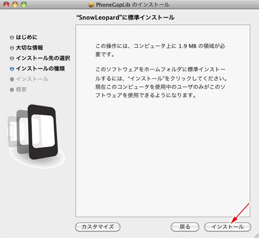Click the bullet beside 大切な情報

(12, 48)
